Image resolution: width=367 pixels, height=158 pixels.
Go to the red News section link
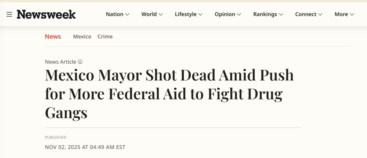tap(53, 36)
